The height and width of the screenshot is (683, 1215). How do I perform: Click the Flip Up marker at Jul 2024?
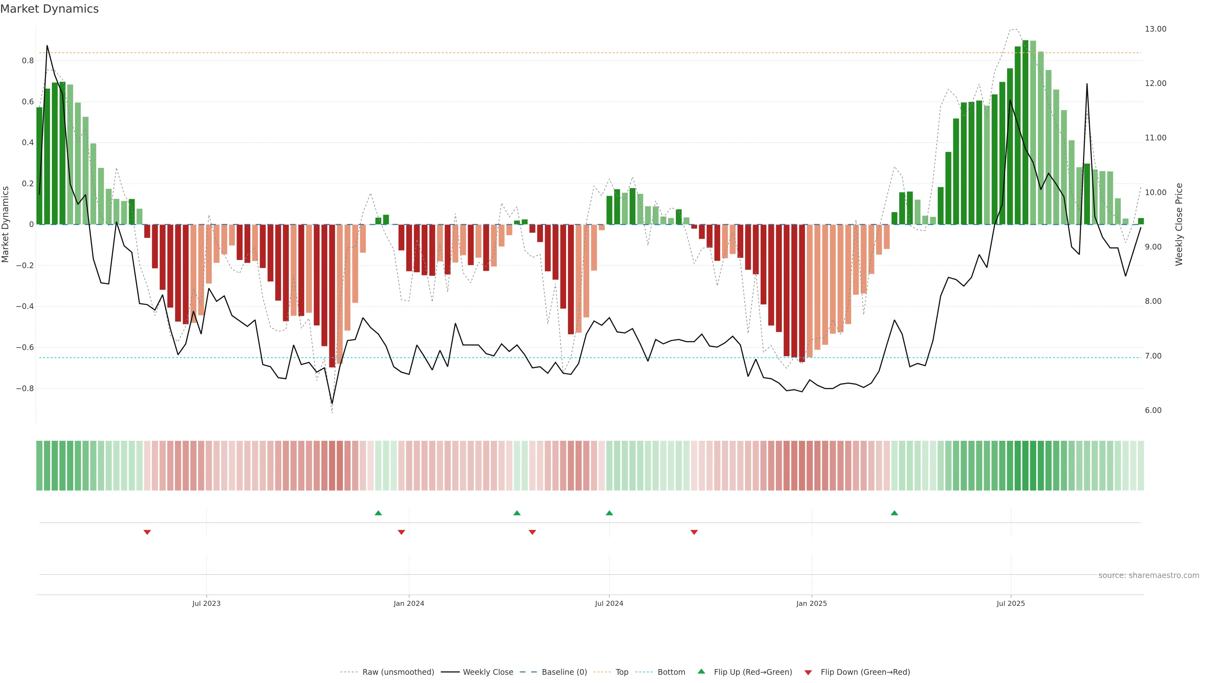[x=609, y=513]
